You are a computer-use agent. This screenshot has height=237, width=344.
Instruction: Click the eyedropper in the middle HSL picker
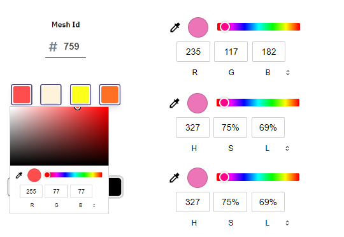[175, 103]
